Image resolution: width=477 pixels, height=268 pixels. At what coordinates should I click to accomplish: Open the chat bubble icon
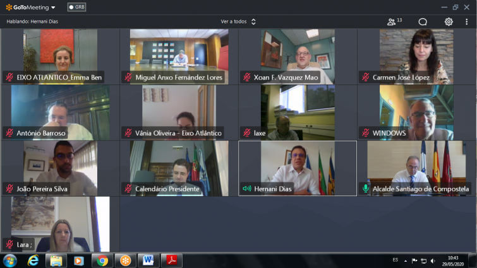point(423,21)
